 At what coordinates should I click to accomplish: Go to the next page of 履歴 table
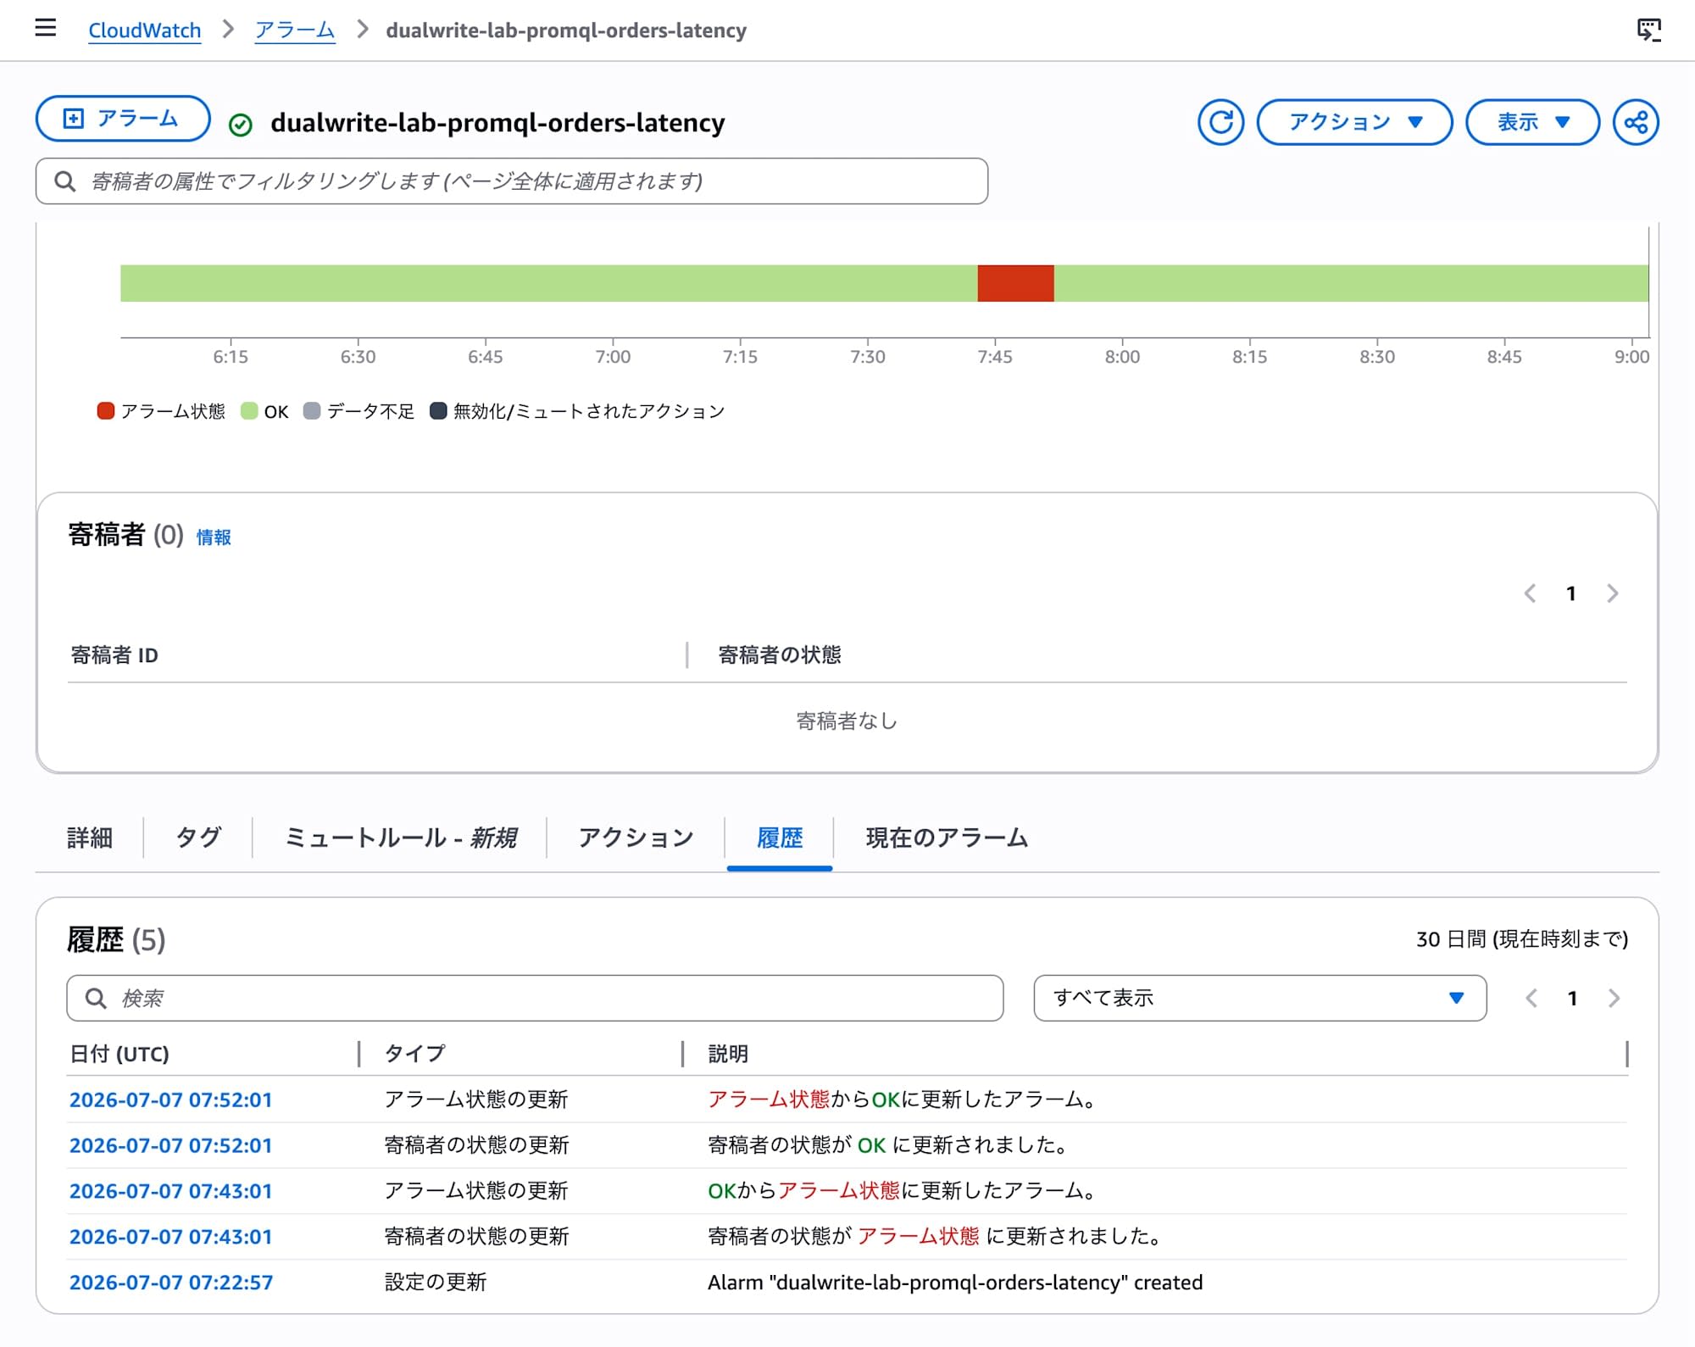pyautogui.click(x=1614, y=999)
